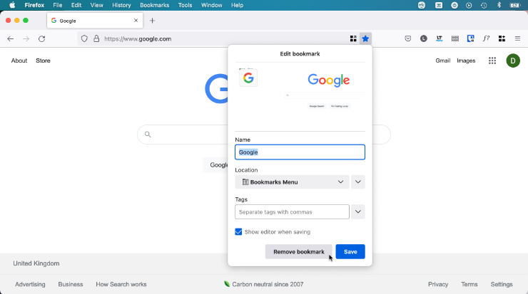Open the Pocket save icon in toolbar
Image resolution: width=528 pixels, height=294 pixels.
pos(408,38)
